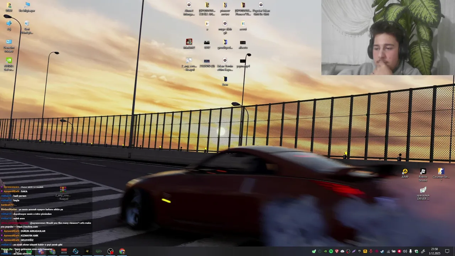
Task: Launch NVIDIA GeForce desktop shortcut
Action: [x=9, y=64]
